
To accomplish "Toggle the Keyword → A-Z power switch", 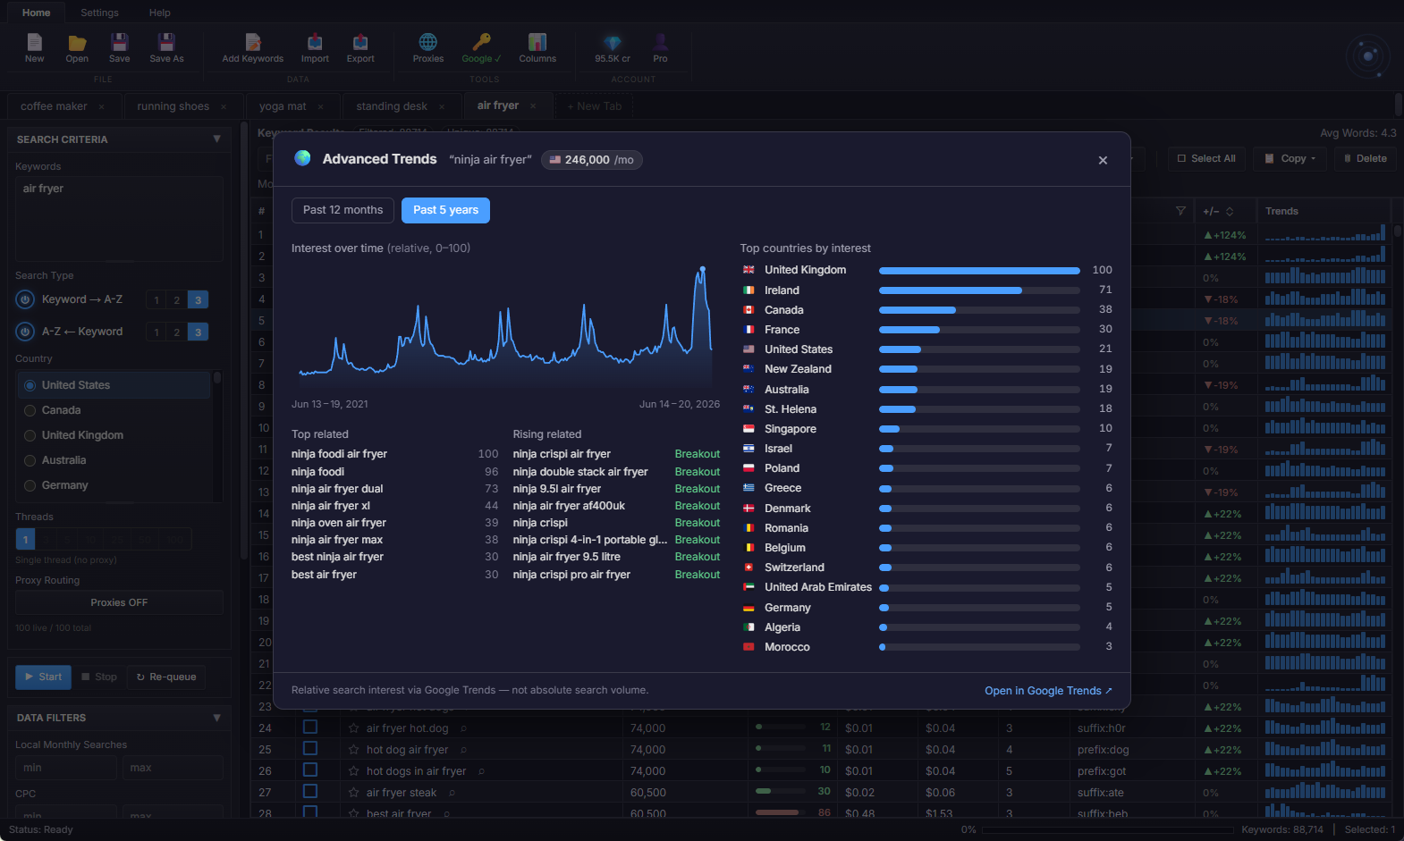I will coord(25,299).
